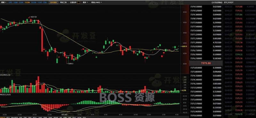256x118 pixels.
Task: Open the 语言(LANG) language dropdown
Action: (97, 3)
